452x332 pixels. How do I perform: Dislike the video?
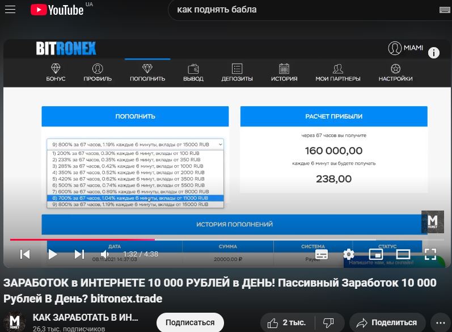click(x=328, y=322)
